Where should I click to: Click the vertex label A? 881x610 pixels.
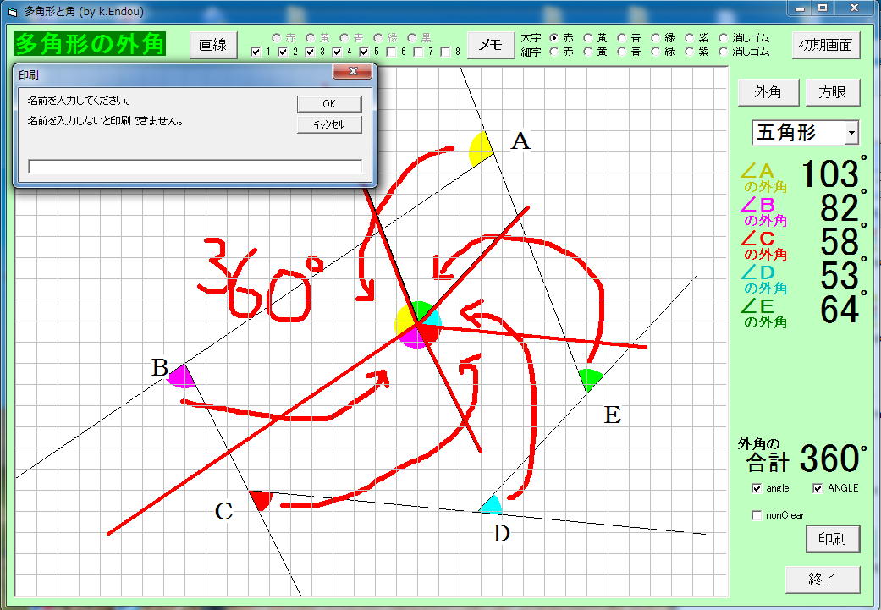click(520, 141)
